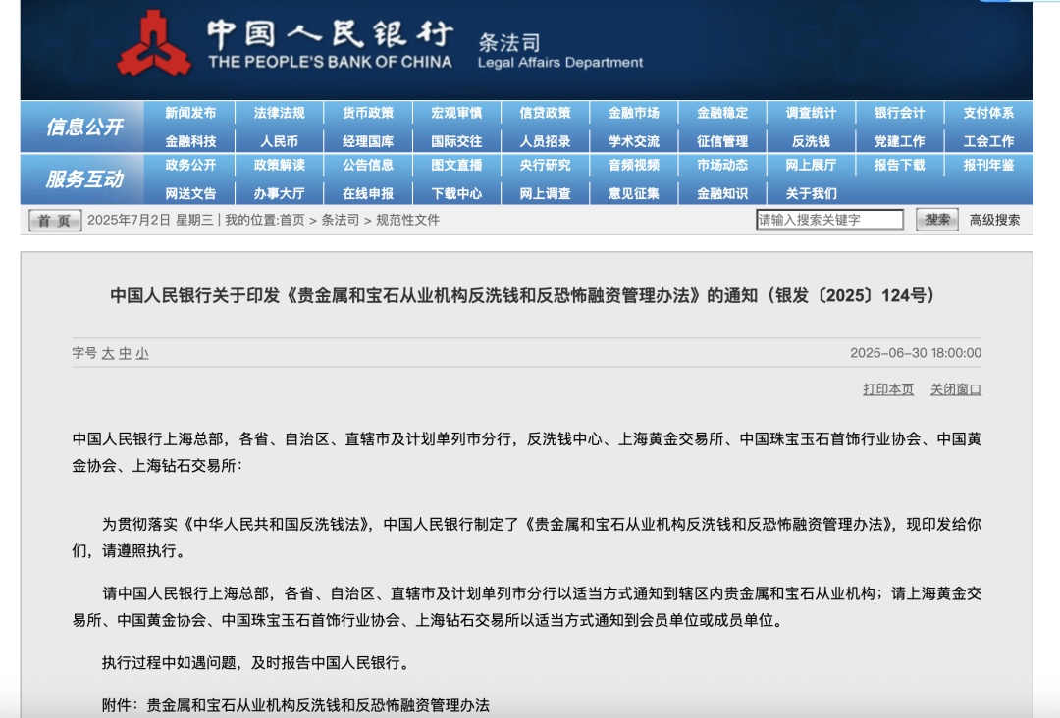The image size is (1060, 718).
Task: Open 高级搜索 advanced search
Action: [994, 220]
